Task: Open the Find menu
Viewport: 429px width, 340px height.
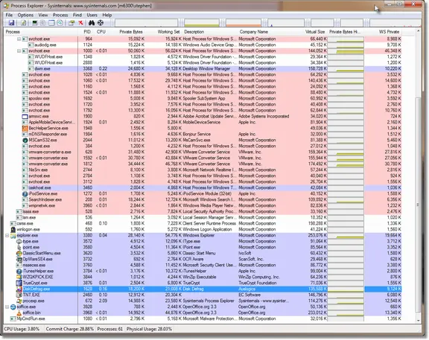Action: click(77, 15)
